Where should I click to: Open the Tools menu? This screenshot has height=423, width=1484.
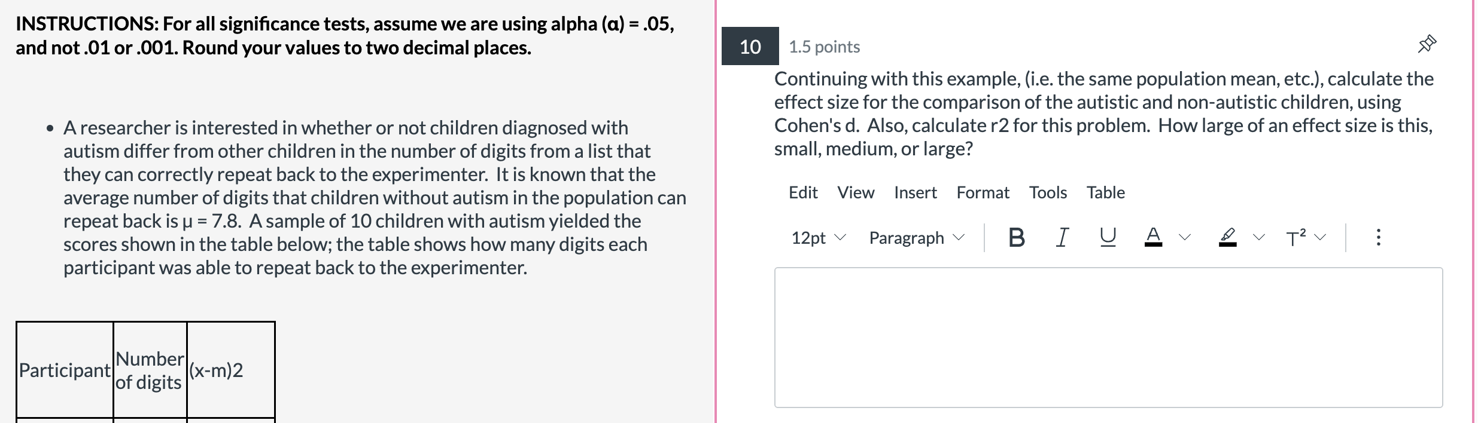[x=1048, y=192]
